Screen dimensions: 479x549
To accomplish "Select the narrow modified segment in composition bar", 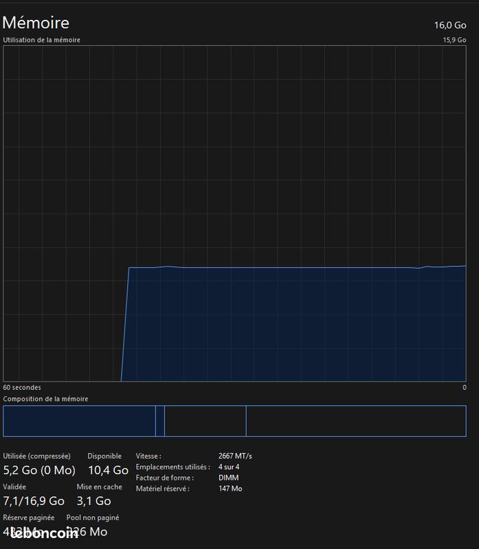I will pos(160,421).
